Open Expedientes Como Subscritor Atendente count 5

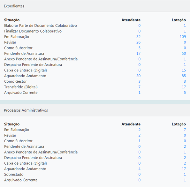pos(140,48)
